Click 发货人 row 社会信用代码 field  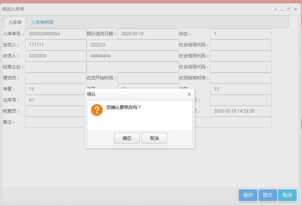pyautogui.click(x=241, y=45)
